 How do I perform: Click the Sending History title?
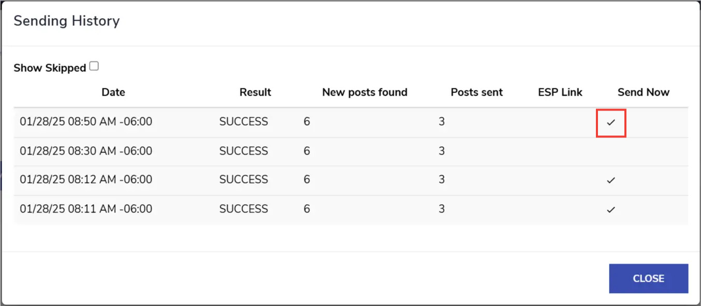[66, 21]
